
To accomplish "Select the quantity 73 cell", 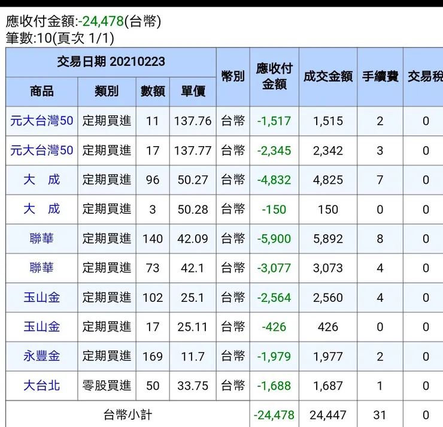I will tap(153, 268).
